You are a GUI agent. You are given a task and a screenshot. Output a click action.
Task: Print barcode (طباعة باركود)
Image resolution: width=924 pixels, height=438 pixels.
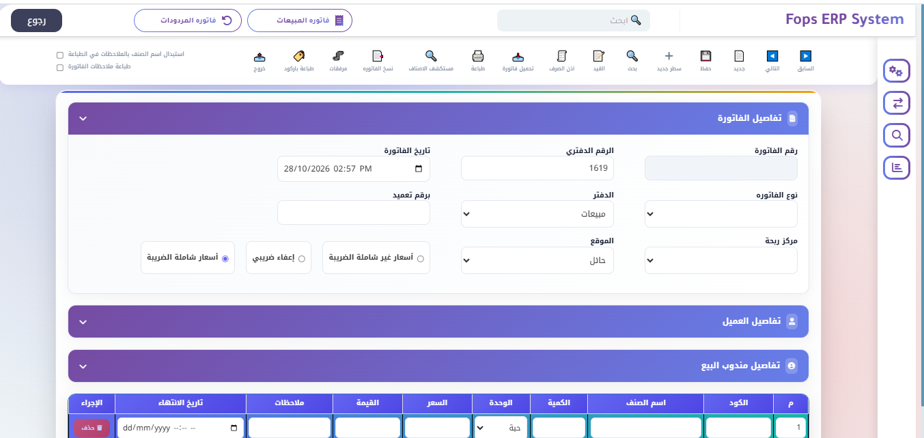coord(299,61)
